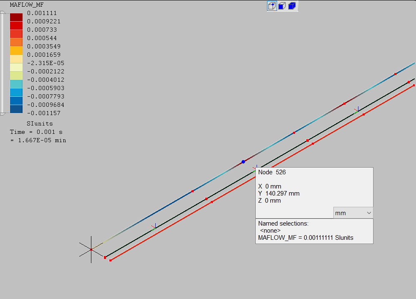Click the MAFLOW_MF legend title

pos(27,5)
